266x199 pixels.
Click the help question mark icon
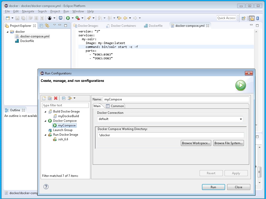pos(46,187)
